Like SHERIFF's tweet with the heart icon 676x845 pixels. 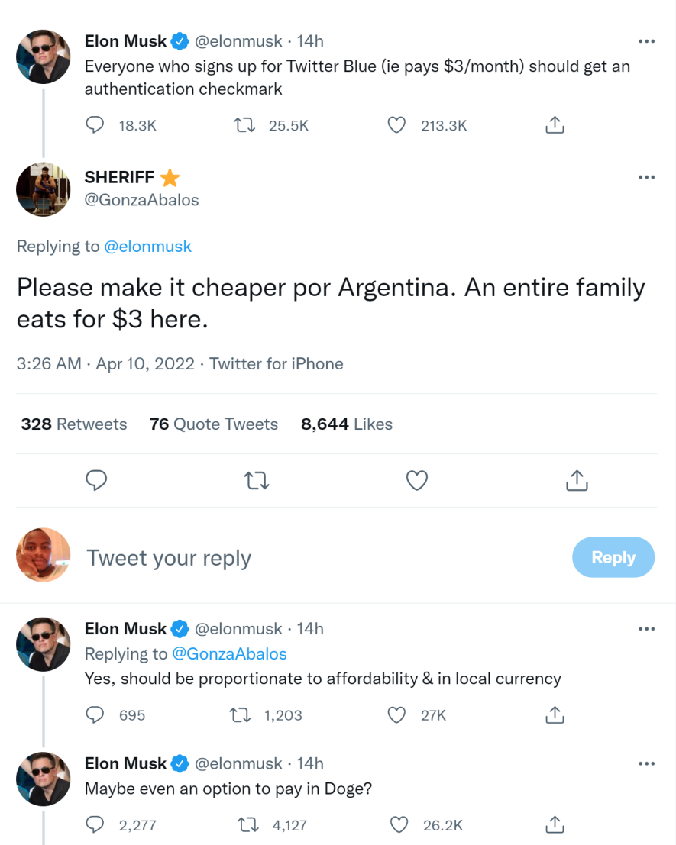(416, 480)
